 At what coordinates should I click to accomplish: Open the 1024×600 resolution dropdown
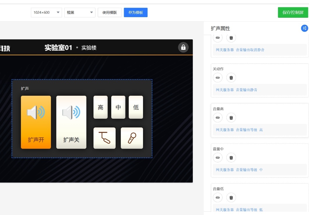coord(46,13)
